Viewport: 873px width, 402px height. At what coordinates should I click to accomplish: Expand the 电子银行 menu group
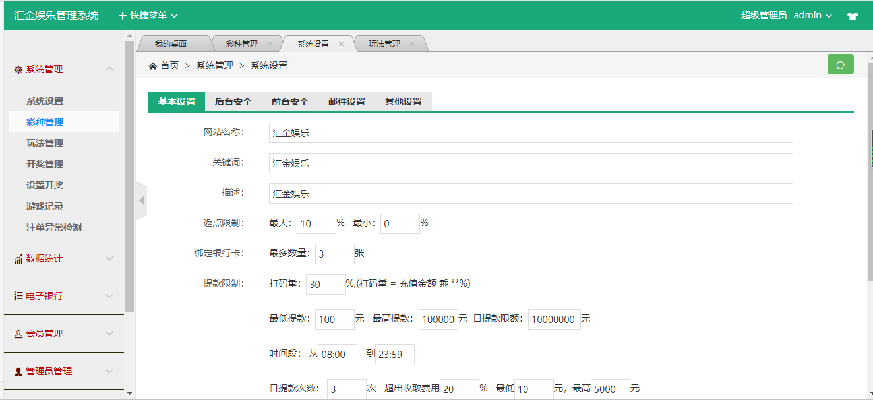point(63,296)
